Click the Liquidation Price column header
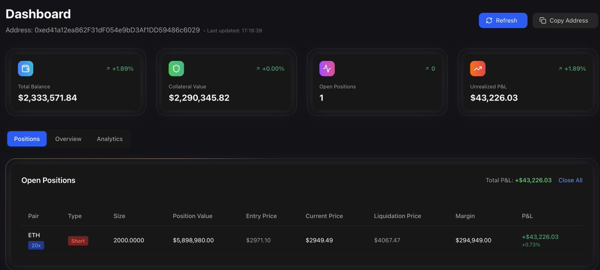The image size is (600, 270). [397, 216]
